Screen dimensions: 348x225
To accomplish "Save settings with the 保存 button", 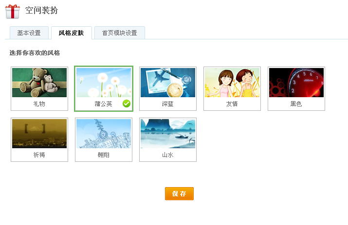I will pos(179,193).
